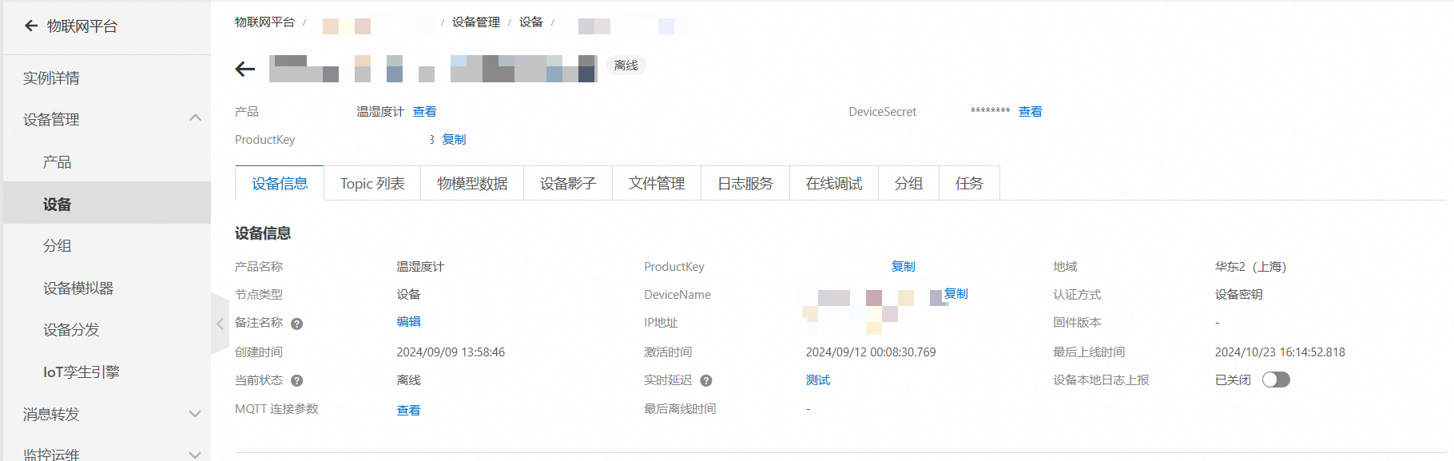Click 测试 to test 实时延迟
This screenshot has height=461, width=1454.
817,380
